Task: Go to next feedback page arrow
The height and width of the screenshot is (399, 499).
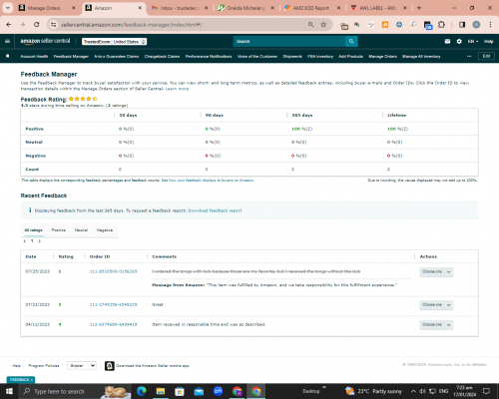Action: [39, 241]
